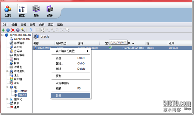Click the sort arrow on 集 column
The width and height of the screenshot is (194, 115).
pyautogui.click(x=133, y=43)
